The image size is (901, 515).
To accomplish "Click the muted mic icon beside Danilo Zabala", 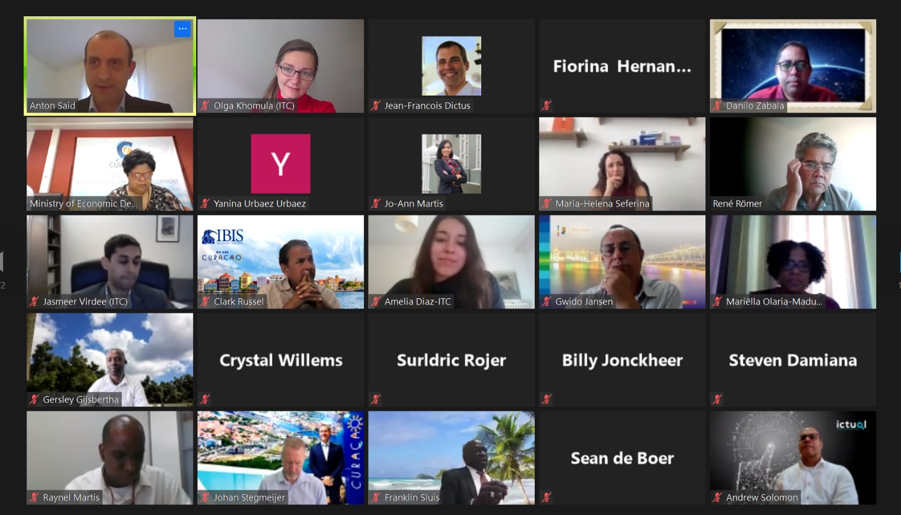I will (x=717, y=105).
